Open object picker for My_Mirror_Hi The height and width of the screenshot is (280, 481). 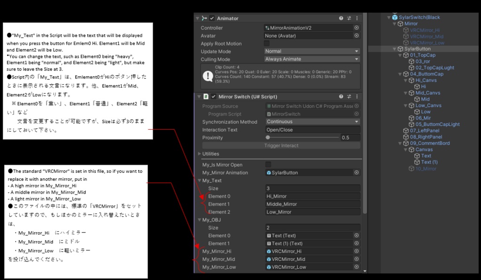pos(357,251)
